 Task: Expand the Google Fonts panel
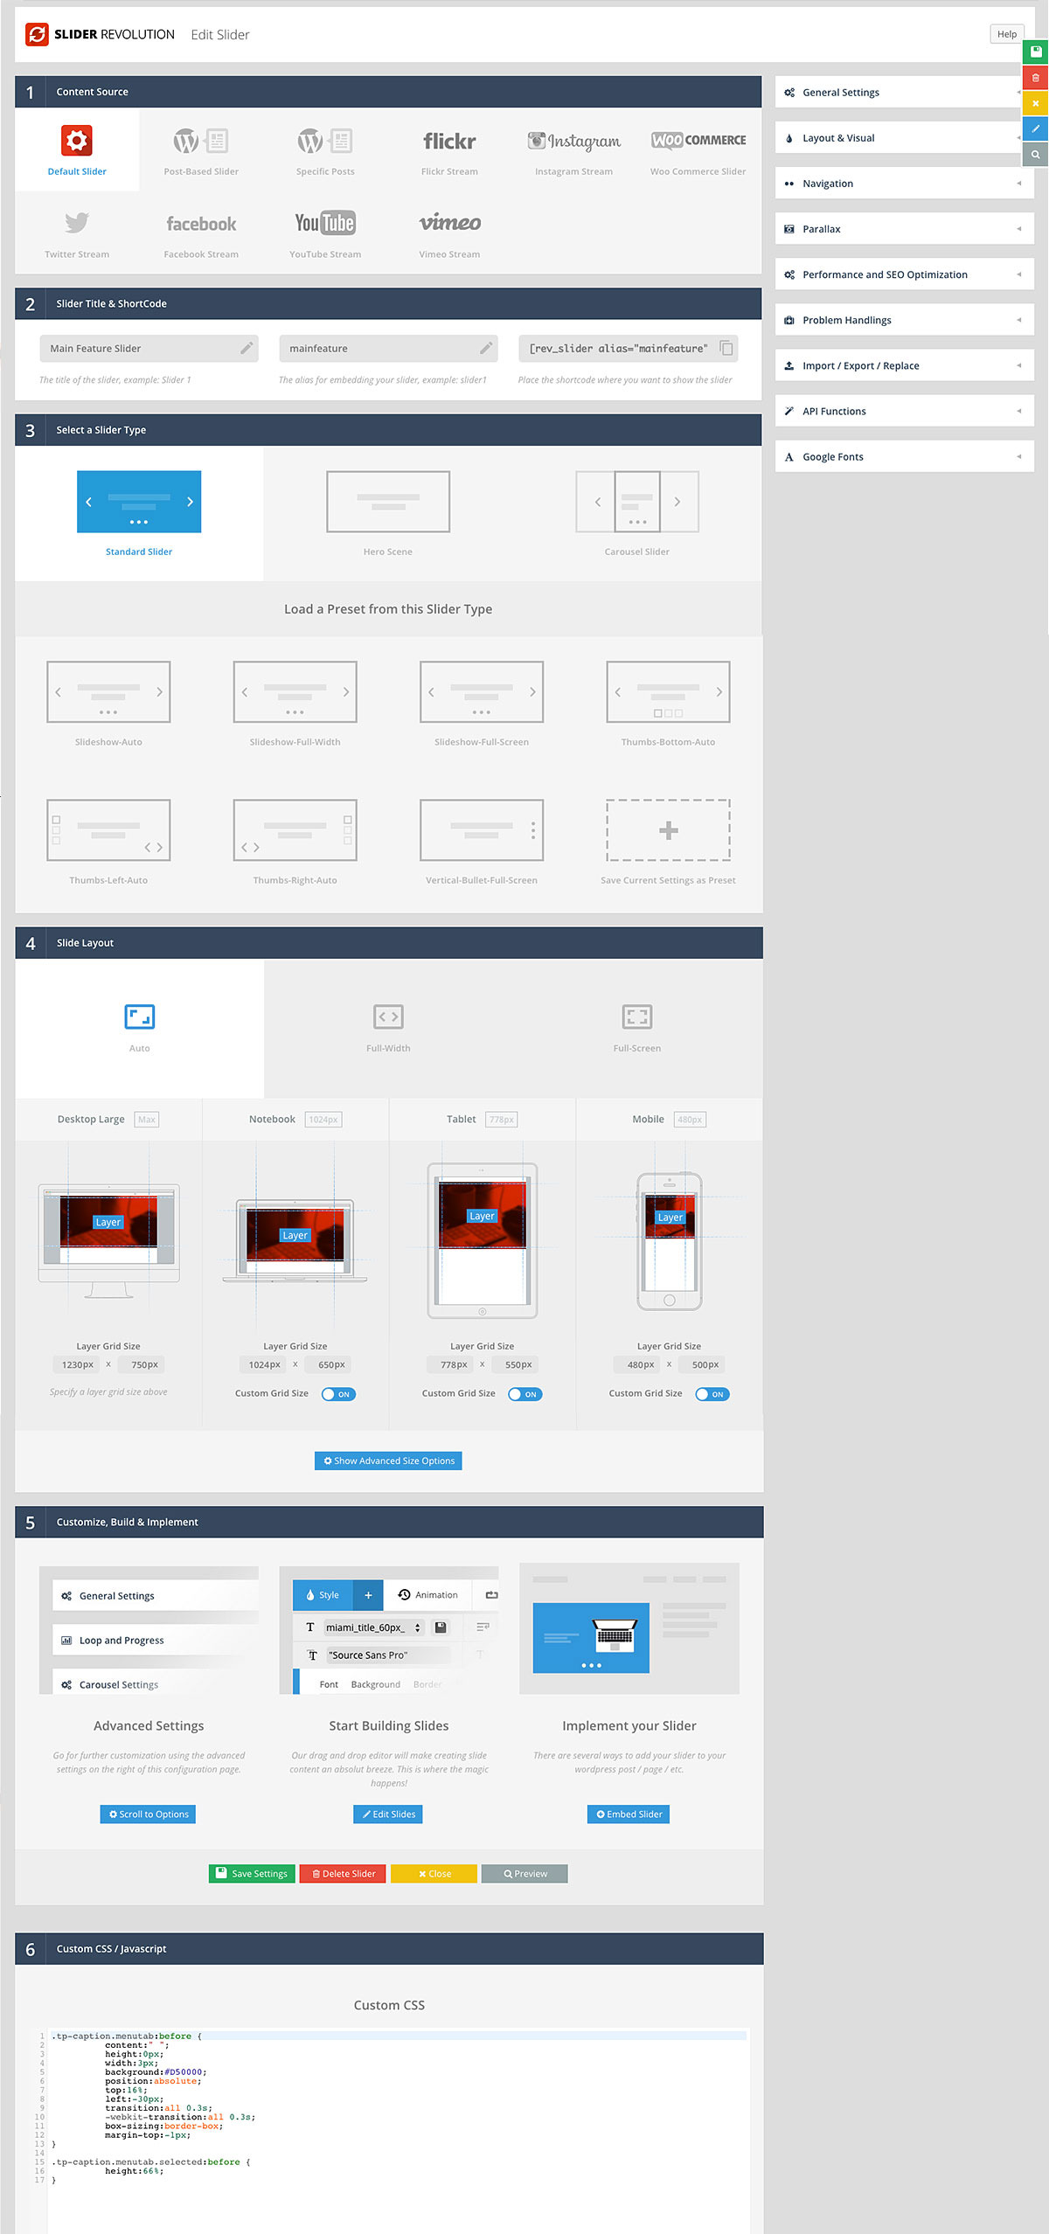[x=904, y=456]
